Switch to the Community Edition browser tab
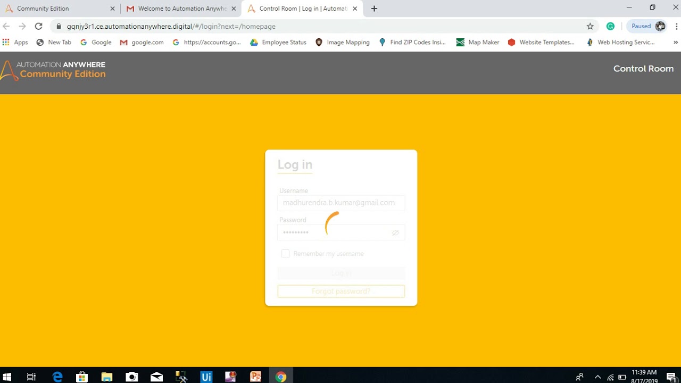 pos(59,9)
